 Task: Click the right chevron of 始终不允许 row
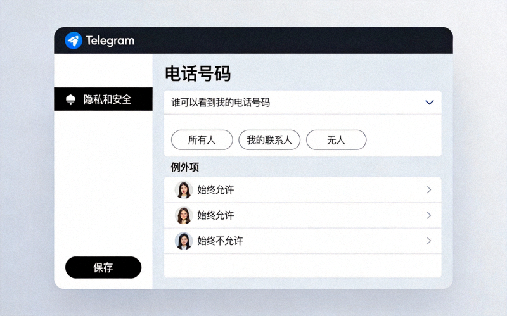429,241
